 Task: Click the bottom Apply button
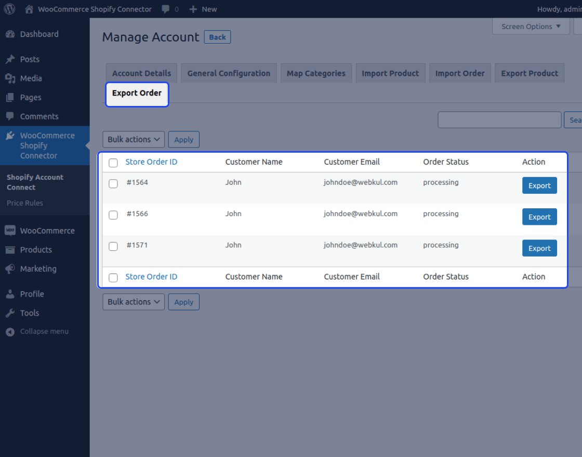[x=184, y=302]
